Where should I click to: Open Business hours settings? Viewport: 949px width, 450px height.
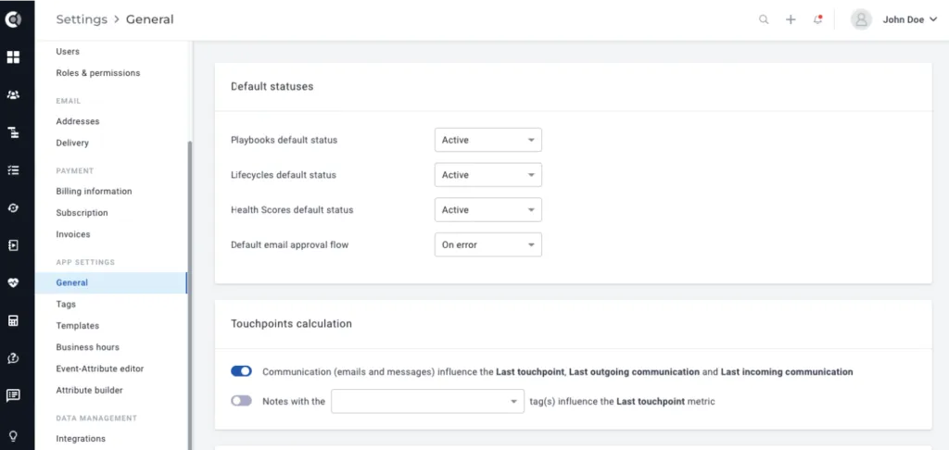pyautogui.click(x=88, y=347)
